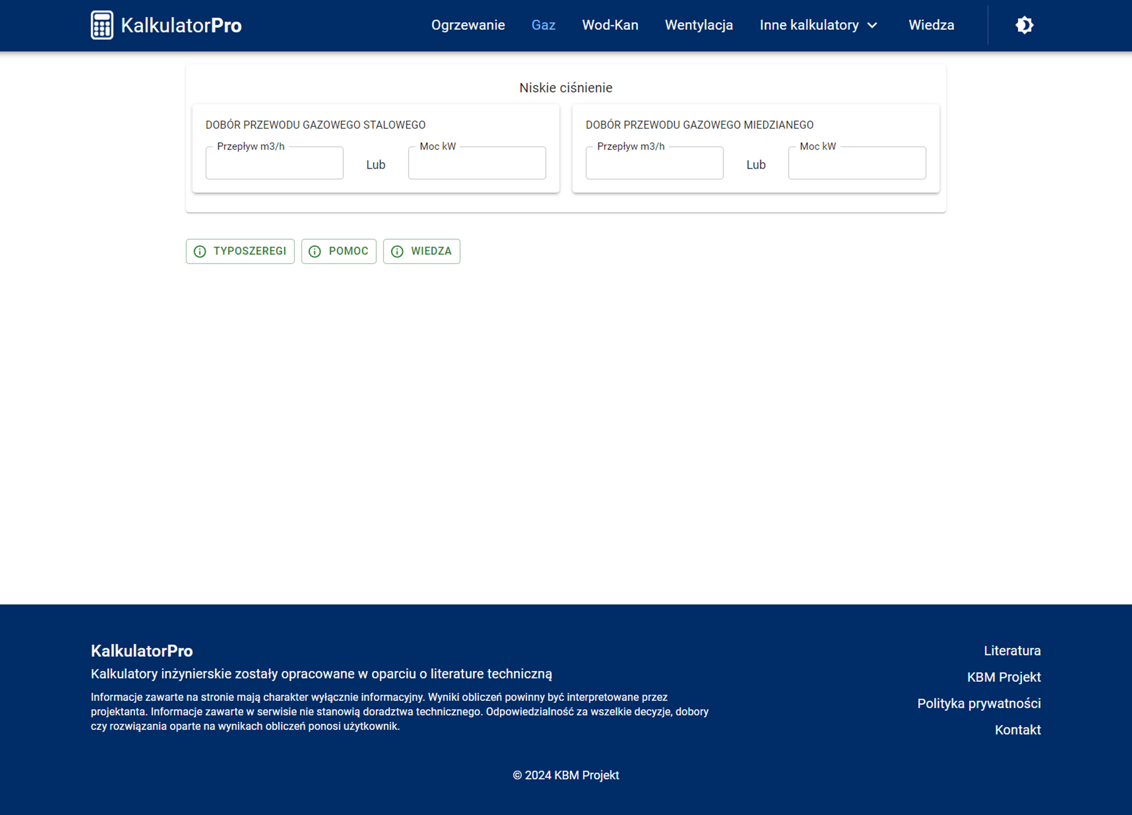Open the Wod-Kan menu item
The height and width of the screenshot is (815, 1132).
click(611, 25)
